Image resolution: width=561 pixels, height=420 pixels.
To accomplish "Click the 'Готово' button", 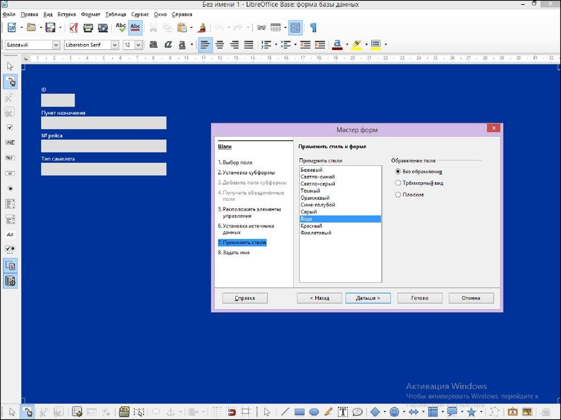I will pos(420,298).
